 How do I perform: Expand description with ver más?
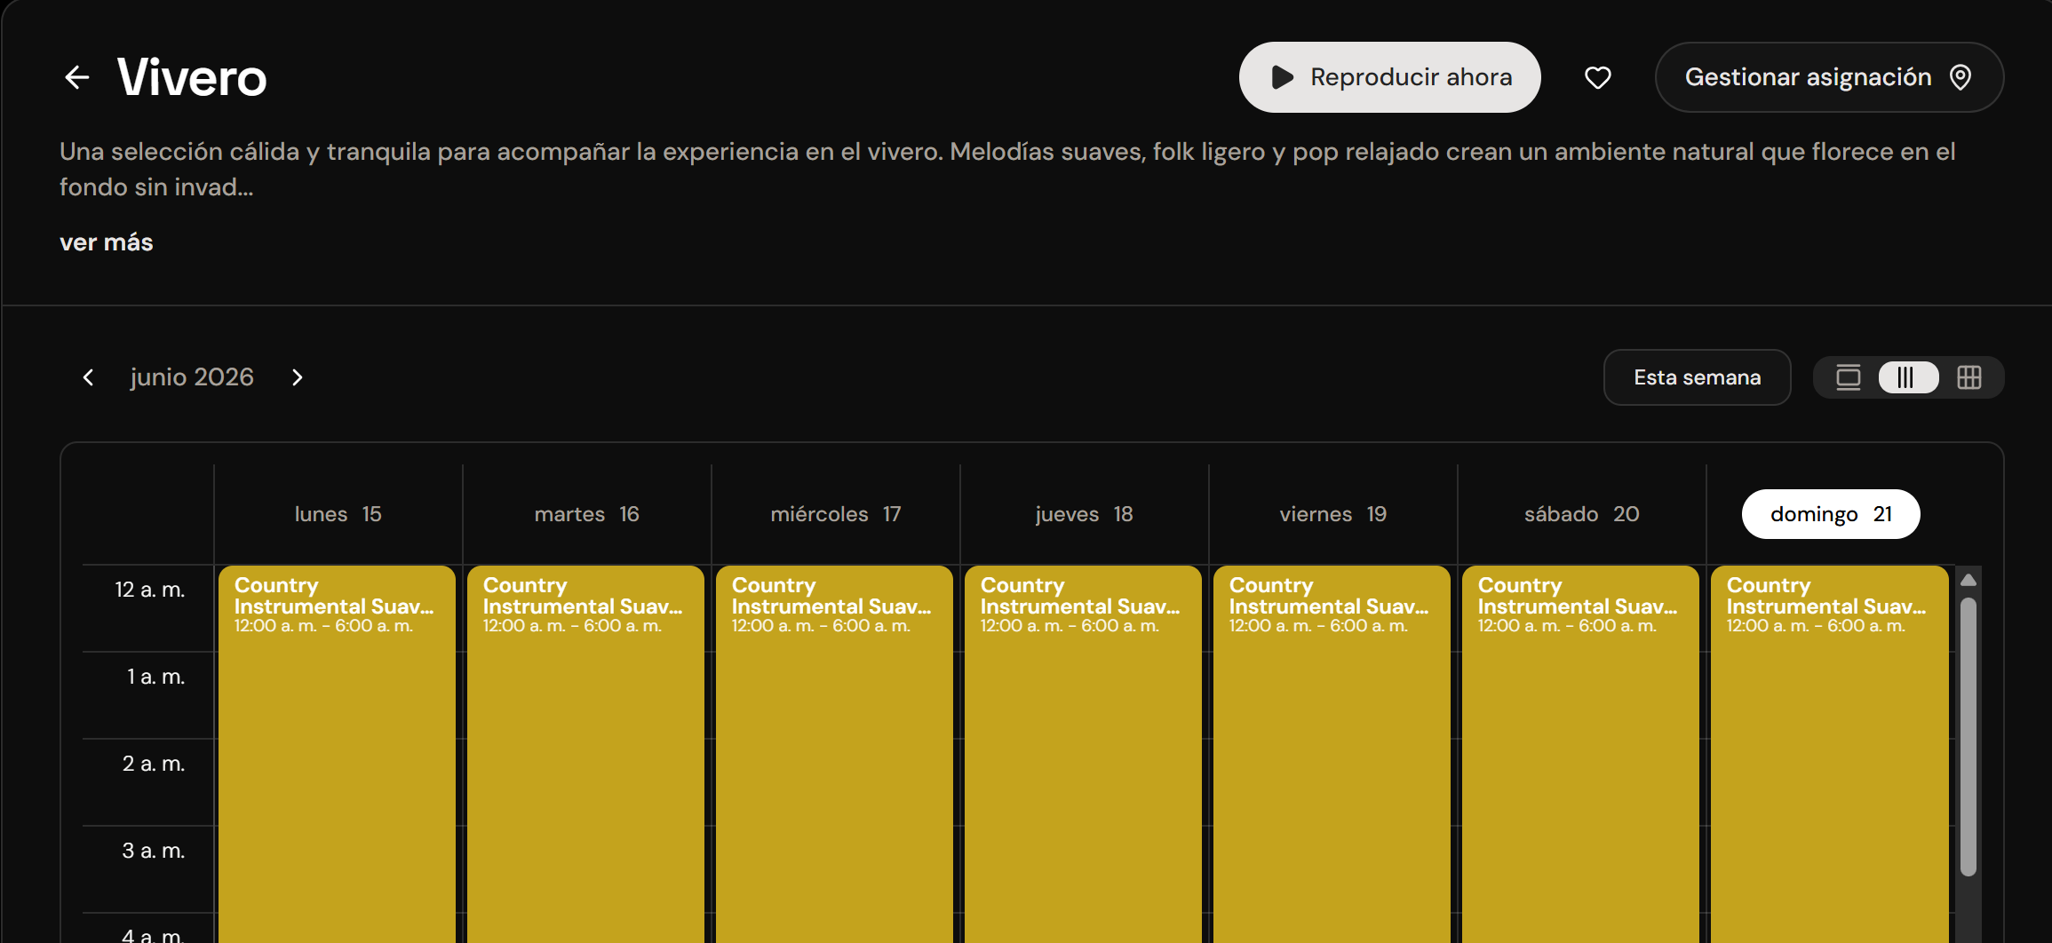click(106, 242)
